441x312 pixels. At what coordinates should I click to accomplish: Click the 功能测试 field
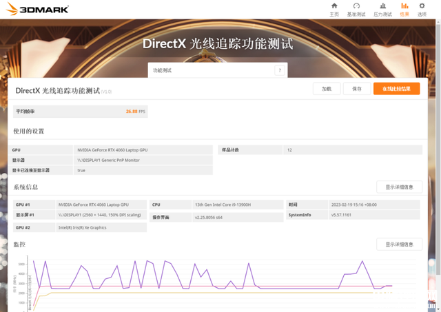point(218,70)
